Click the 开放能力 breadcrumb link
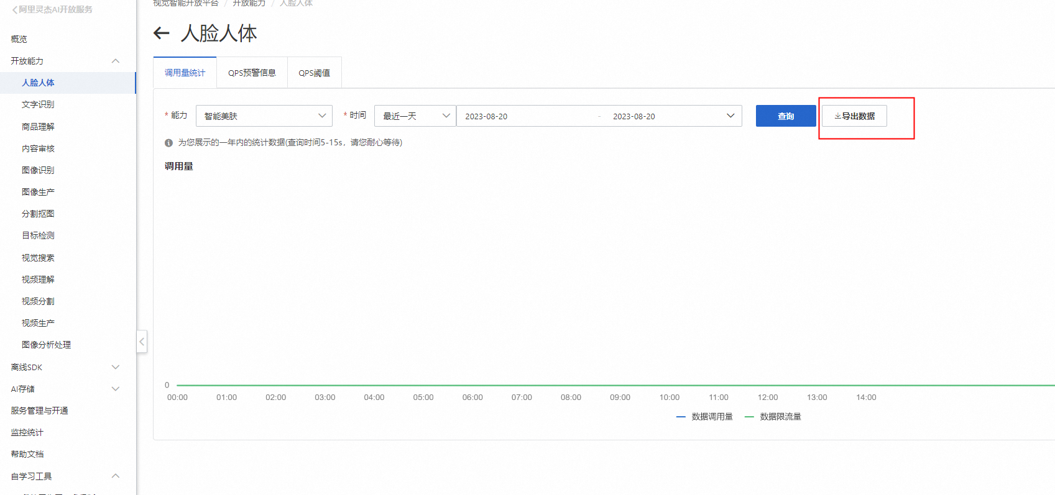The height and width of the screenshot is (495, 1055). [249, 3]
